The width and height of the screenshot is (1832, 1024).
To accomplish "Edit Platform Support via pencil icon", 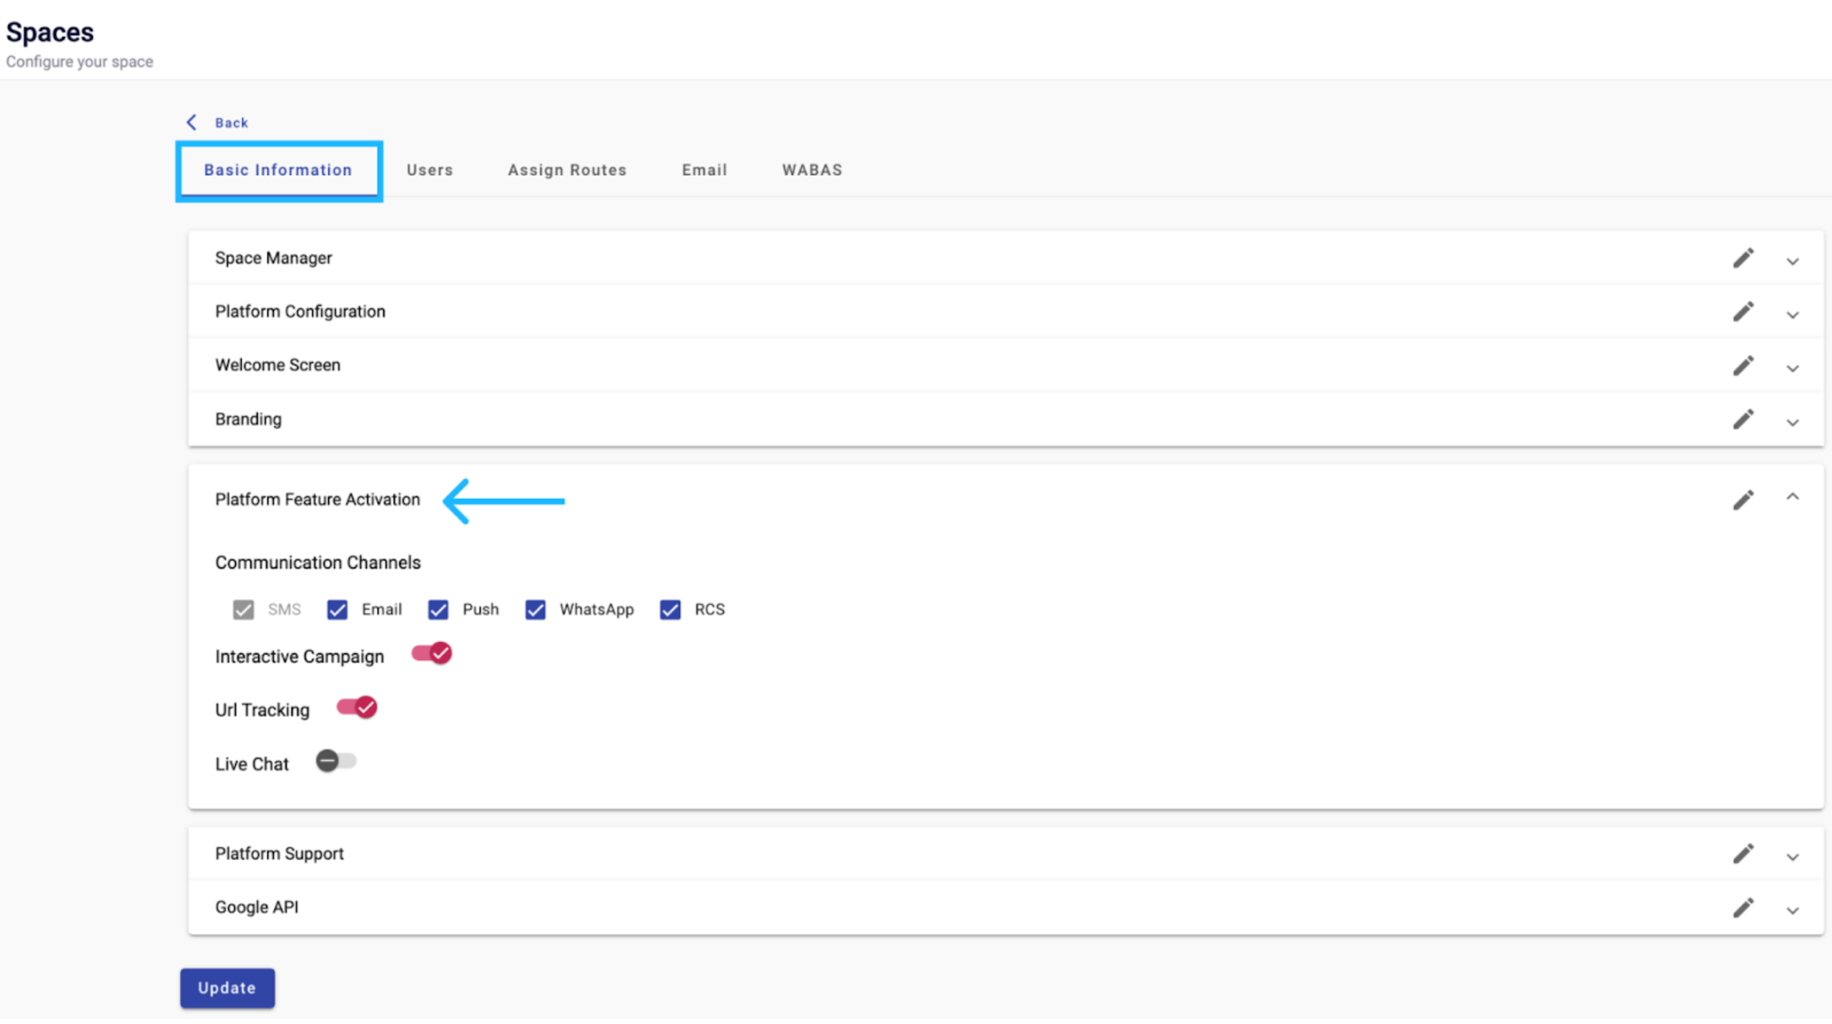I will 1743,853.
